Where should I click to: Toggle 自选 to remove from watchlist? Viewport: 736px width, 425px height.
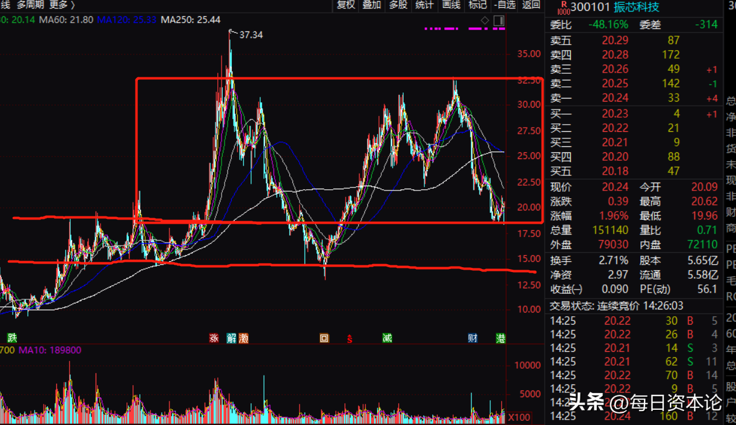[x=505, y=5]
